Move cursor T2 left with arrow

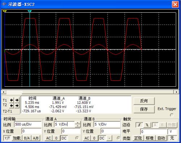point(12,106)
